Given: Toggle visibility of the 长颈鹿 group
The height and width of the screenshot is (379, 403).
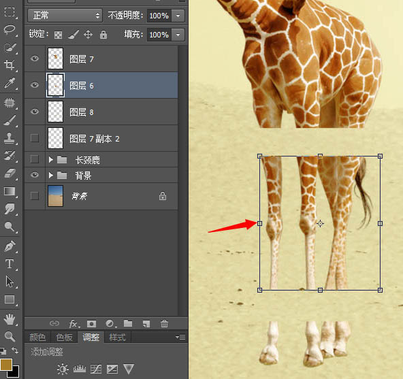Looking at the screenshot, I should (x=35, y=159).
